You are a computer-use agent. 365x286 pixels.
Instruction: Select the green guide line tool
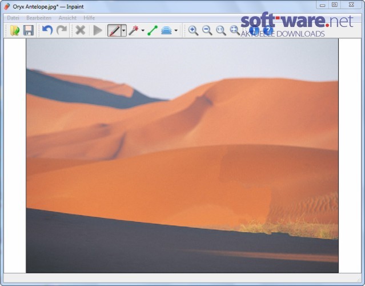tap(153, 30)
